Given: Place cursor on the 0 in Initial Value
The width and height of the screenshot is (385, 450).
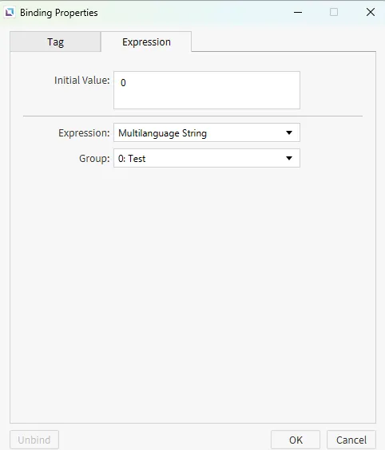Looking at the screenshot, I should coord(123,83).
